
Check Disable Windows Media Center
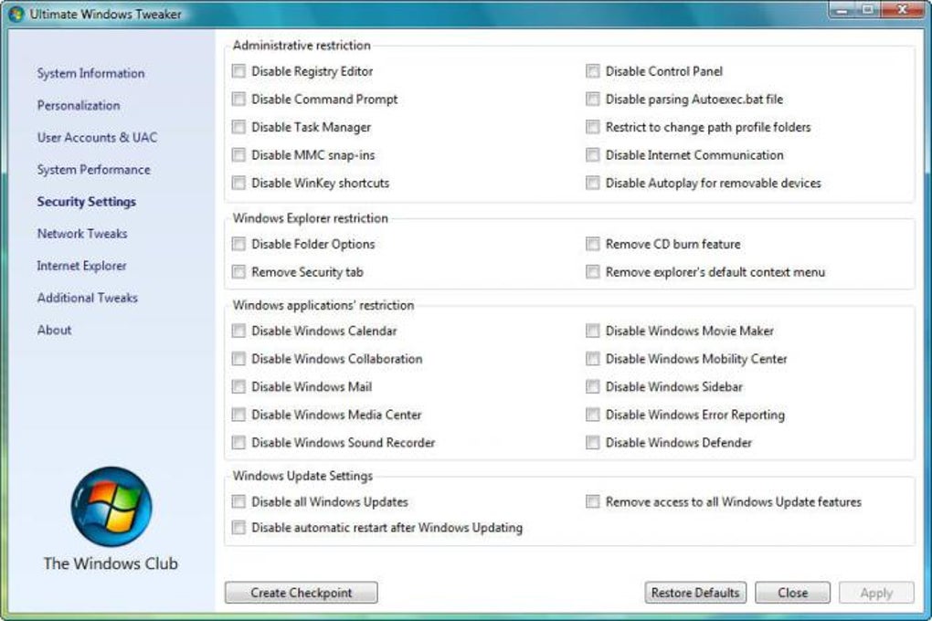(x=238, y=415)
